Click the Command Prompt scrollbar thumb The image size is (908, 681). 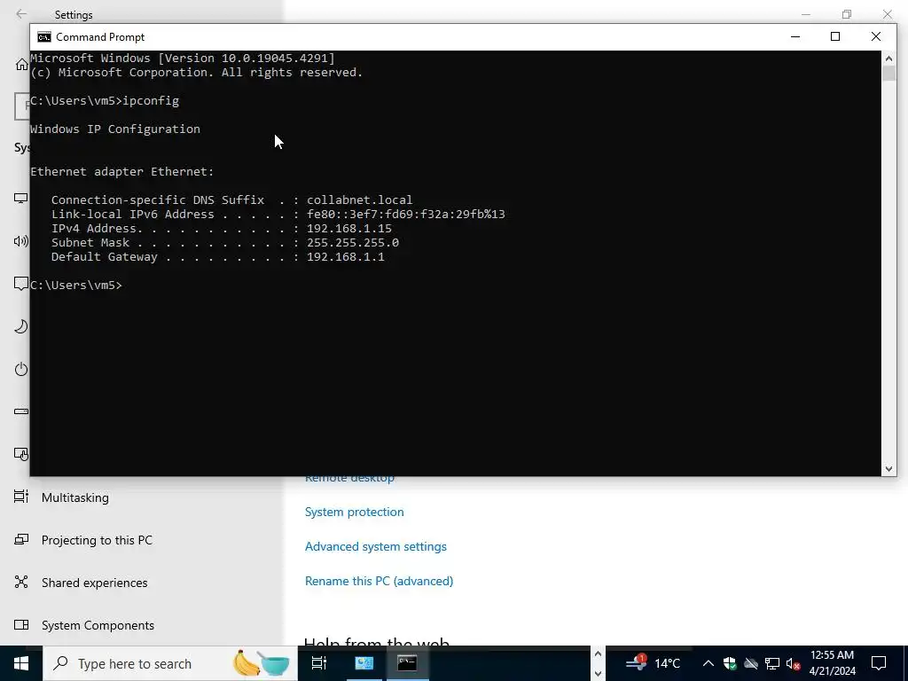click(x=888, y=74)
